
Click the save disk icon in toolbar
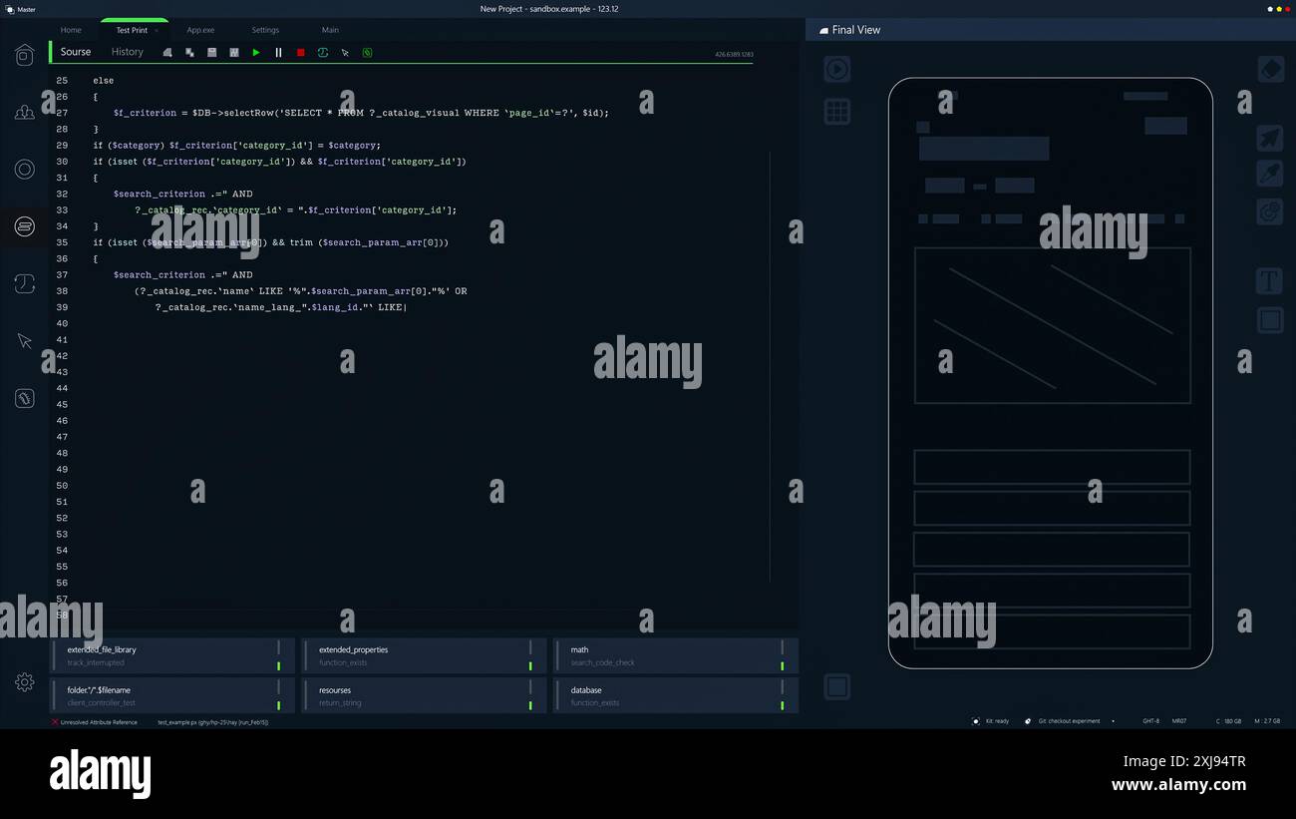pyautogui.click(x=211, y=52)
